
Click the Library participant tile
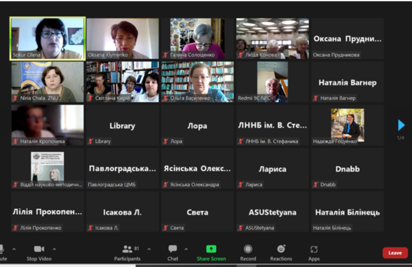[x=122, y=126]
